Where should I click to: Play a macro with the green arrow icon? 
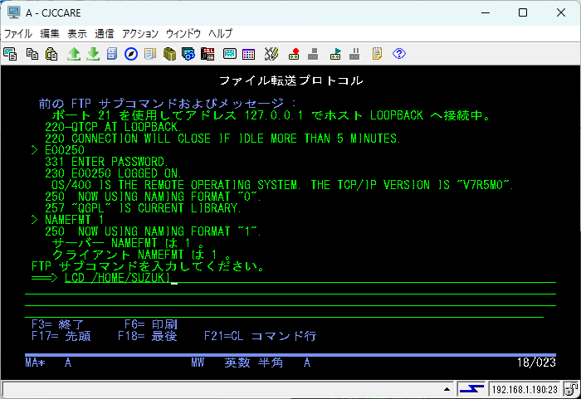tap(335, 54)
